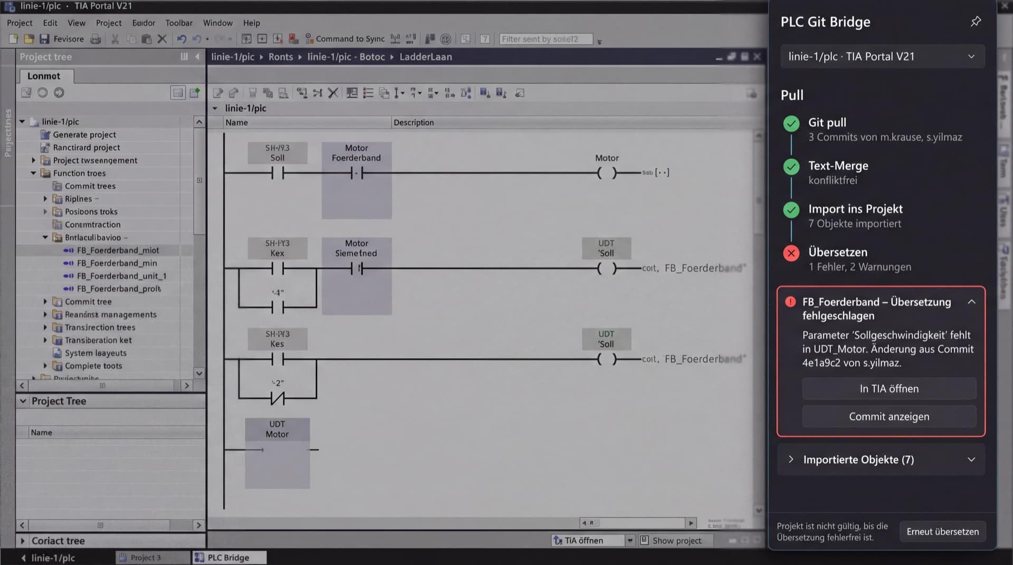Open the project selector linie-1/plc · TIA Portal V21
This screenshot has width=1013, height=565.
(x=882, y=56)
